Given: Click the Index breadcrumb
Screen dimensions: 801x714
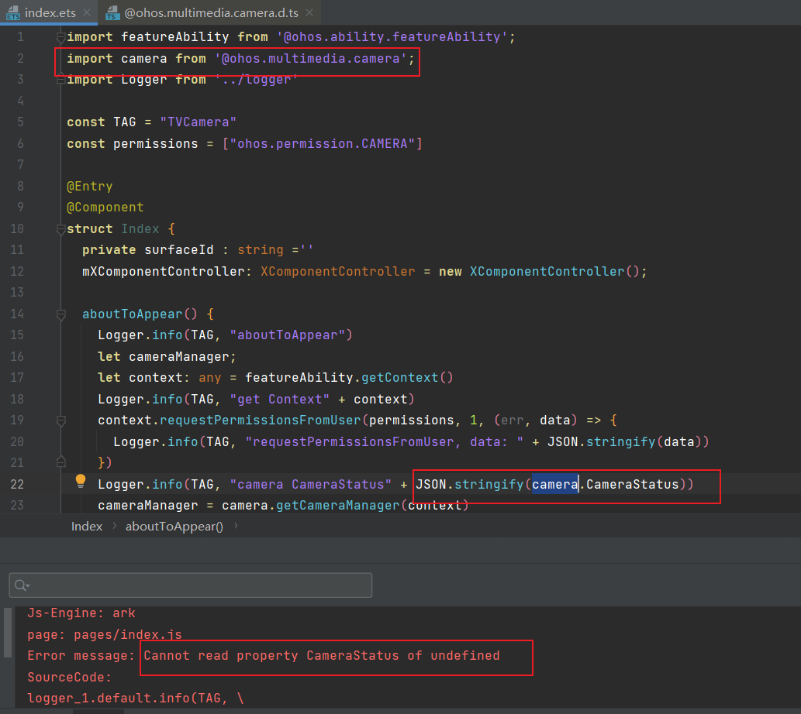Looking at the screenshot, I should [x=87, y=527].
